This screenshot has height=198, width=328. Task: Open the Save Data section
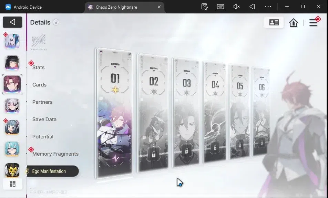44,119
